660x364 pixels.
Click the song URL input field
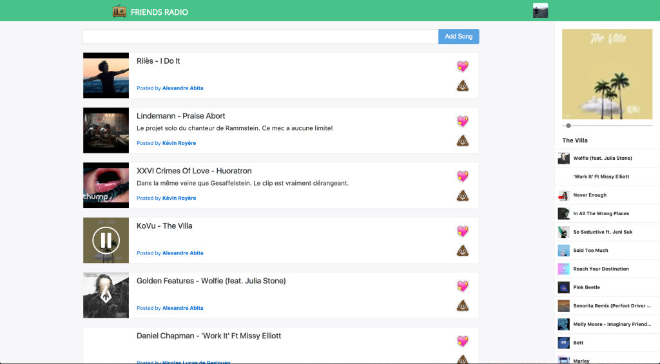pos(260,37)
